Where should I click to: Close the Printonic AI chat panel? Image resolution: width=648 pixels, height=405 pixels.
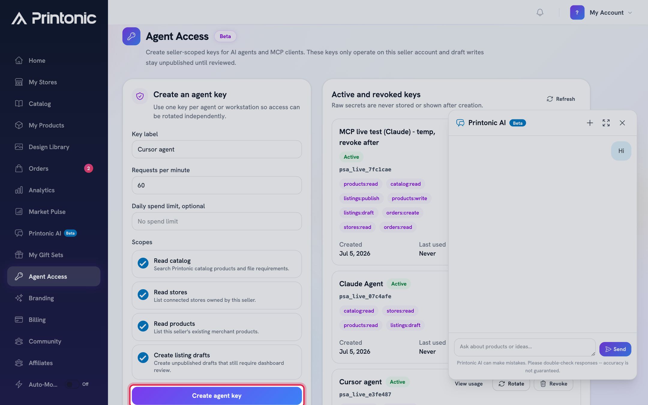622,123
